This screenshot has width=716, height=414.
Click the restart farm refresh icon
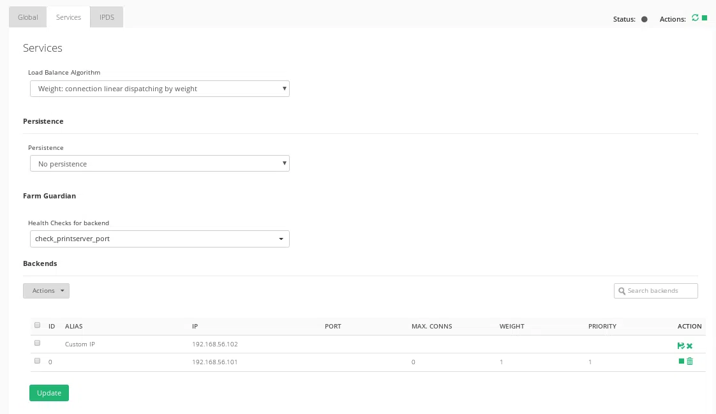[x=695, y=18]
